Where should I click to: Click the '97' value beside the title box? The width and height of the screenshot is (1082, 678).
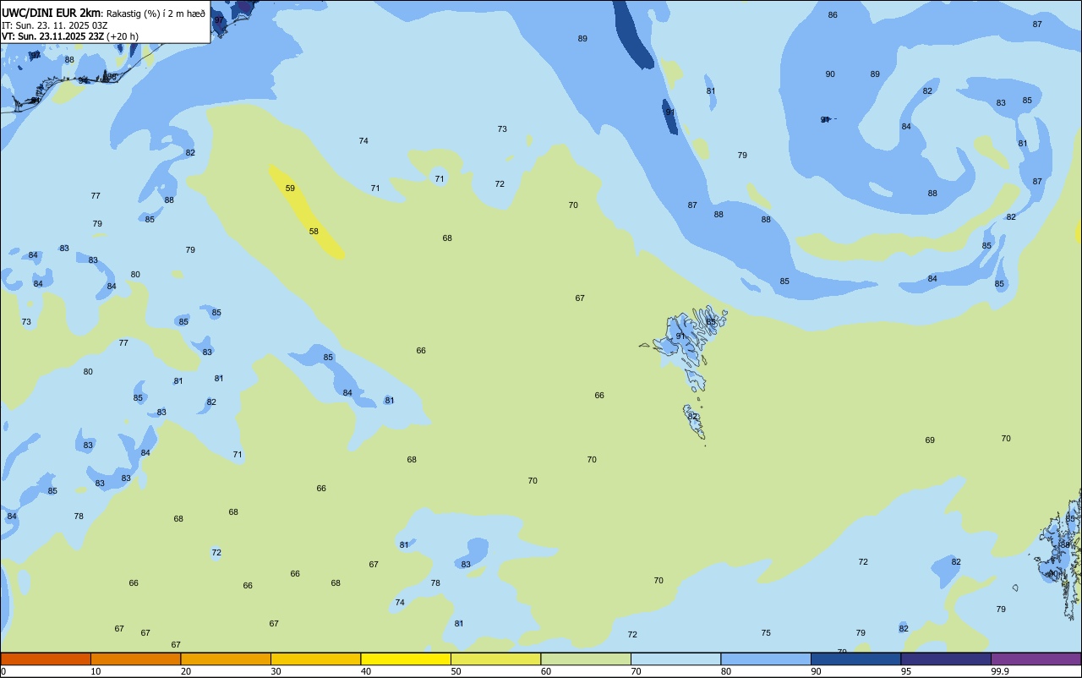click(x=219, y=20)
